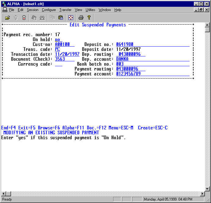Click the vertical scrollbar down arrow
Image resolution: width=211 pixels, height=203 pixels.
207,189
